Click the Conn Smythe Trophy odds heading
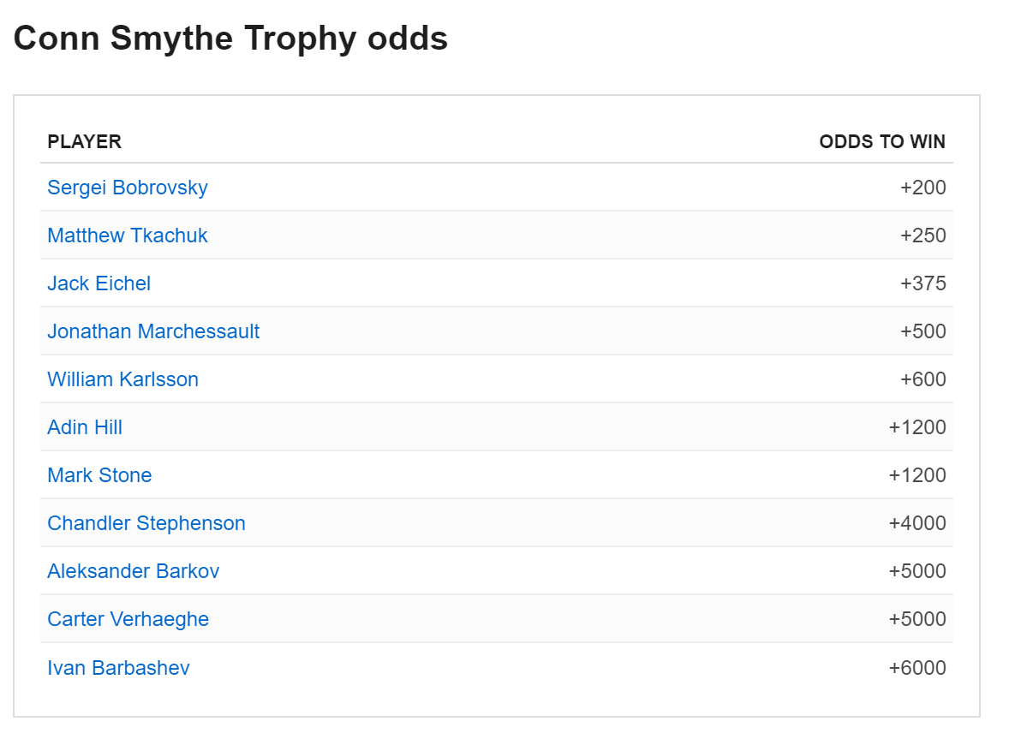1027x745 pixels. tap(231, 39)
